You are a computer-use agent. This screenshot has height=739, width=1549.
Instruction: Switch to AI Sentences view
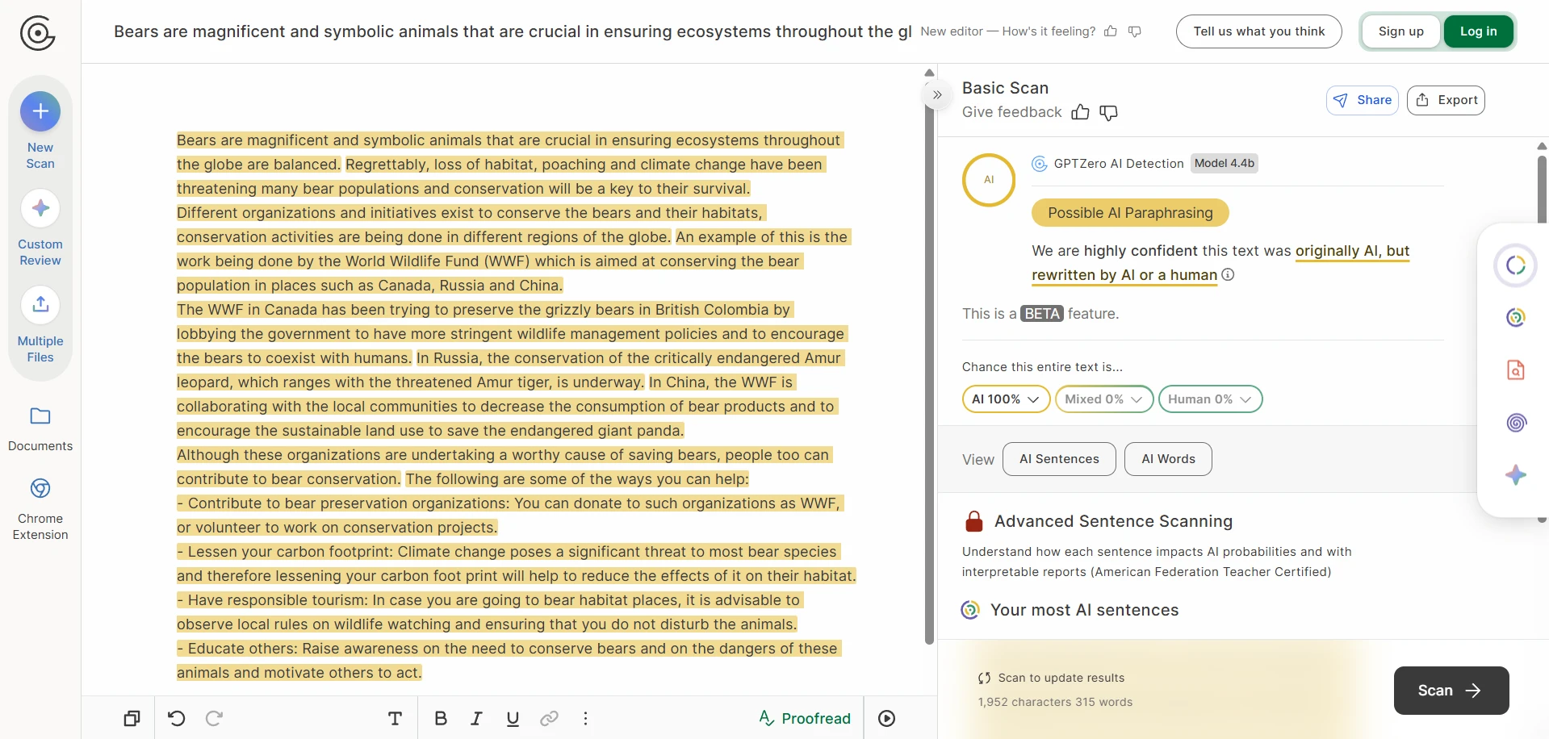[1059, 459]
